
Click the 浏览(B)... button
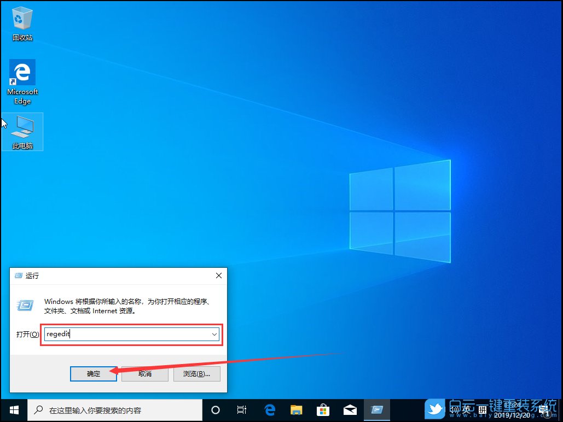tap(196, 373)
